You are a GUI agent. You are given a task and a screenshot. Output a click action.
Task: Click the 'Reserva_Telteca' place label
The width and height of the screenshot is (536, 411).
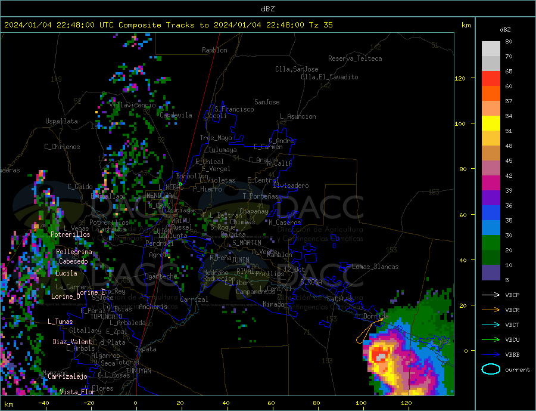point(355,58)
